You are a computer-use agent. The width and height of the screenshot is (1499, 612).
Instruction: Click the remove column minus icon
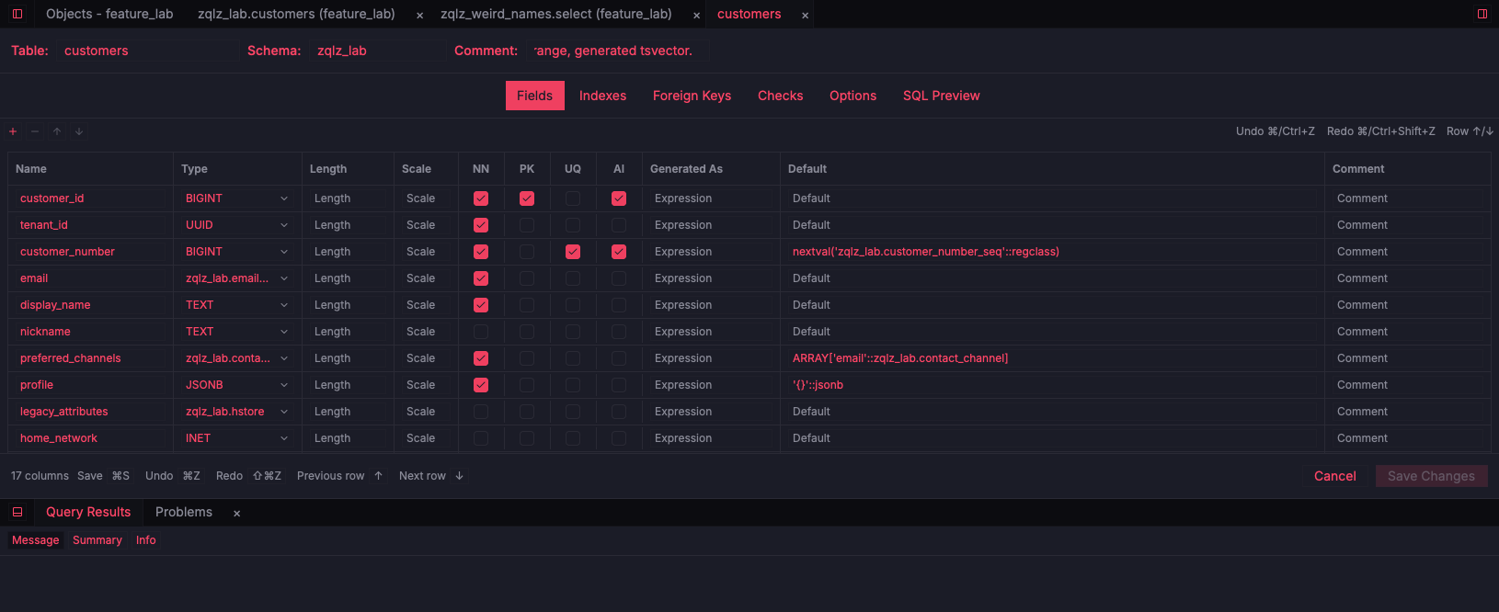click(35, 131)
